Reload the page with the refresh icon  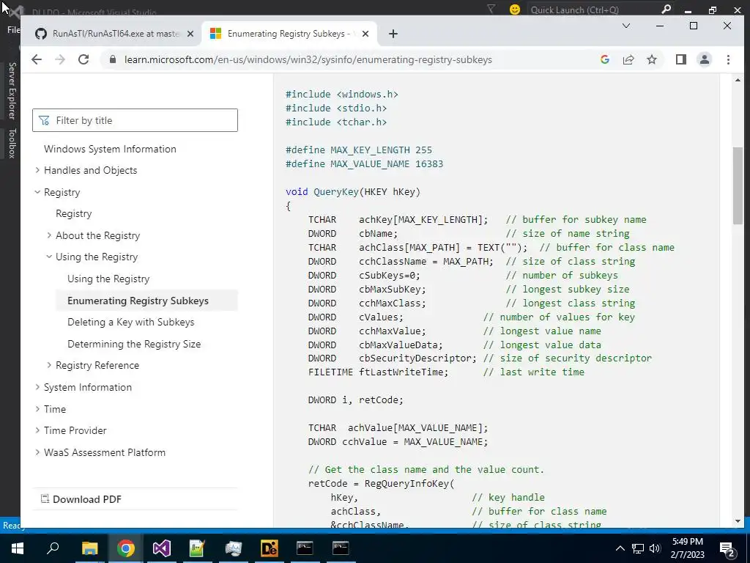pos(83,59)
